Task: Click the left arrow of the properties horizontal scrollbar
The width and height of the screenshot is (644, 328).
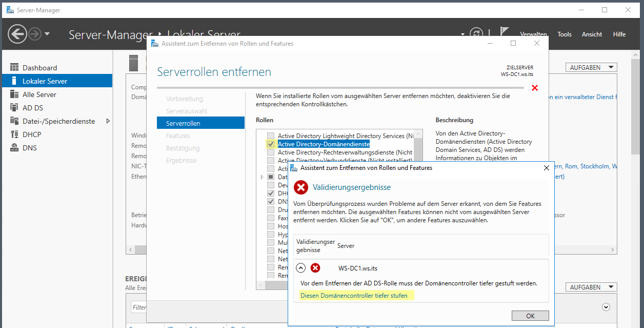Action: point(130,249)
